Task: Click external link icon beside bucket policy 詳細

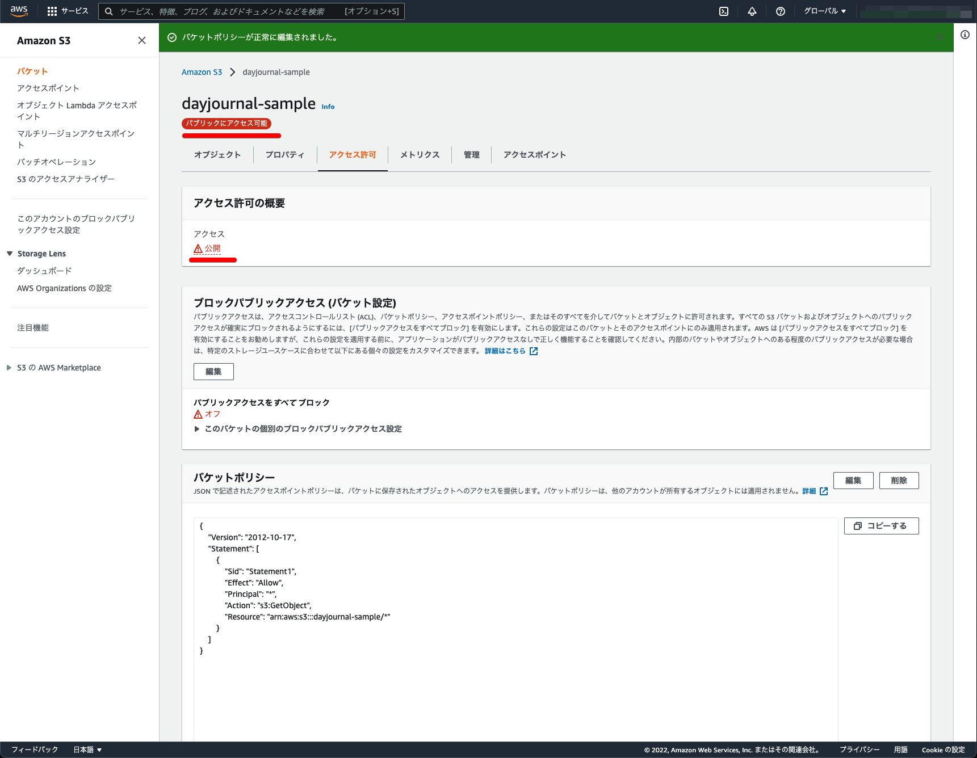Action: tap(824, 491)
